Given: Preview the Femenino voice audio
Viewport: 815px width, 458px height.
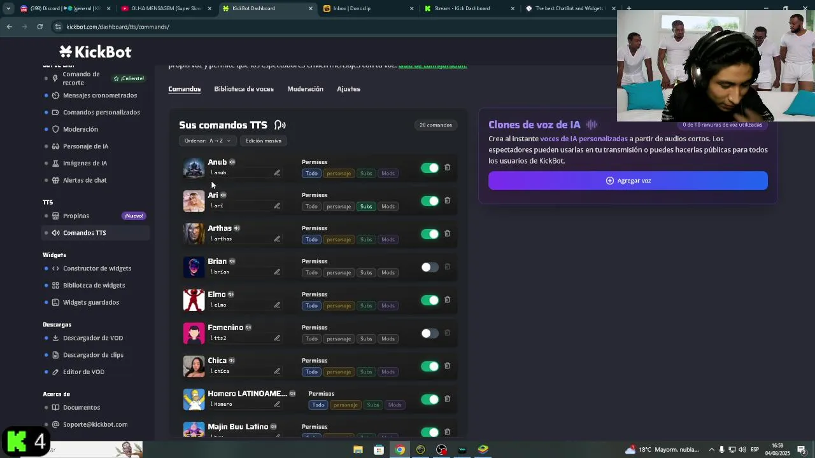Looking at the screenshot, I should (248, 328).
